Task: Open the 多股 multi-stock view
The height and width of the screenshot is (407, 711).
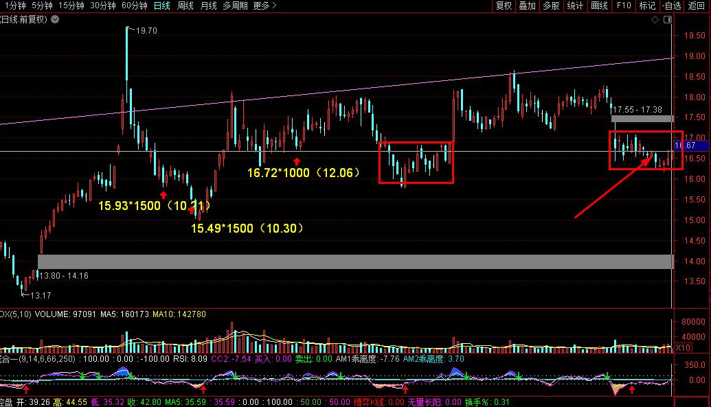Action: [x=551, y=6]
